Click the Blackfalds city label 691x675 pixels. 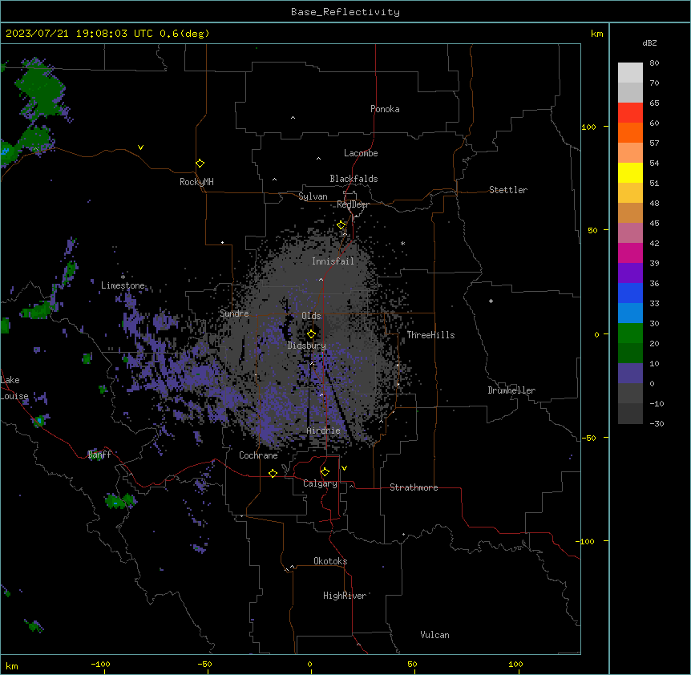point(354,179)
